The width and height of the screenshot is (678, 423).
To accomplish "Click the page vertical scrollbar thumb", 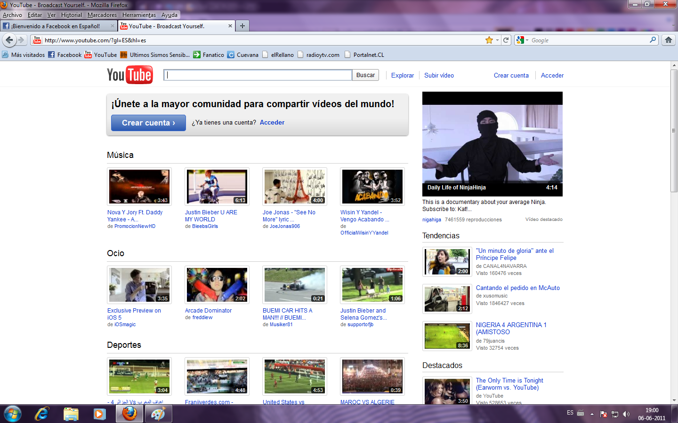I will tap(674, 130).
